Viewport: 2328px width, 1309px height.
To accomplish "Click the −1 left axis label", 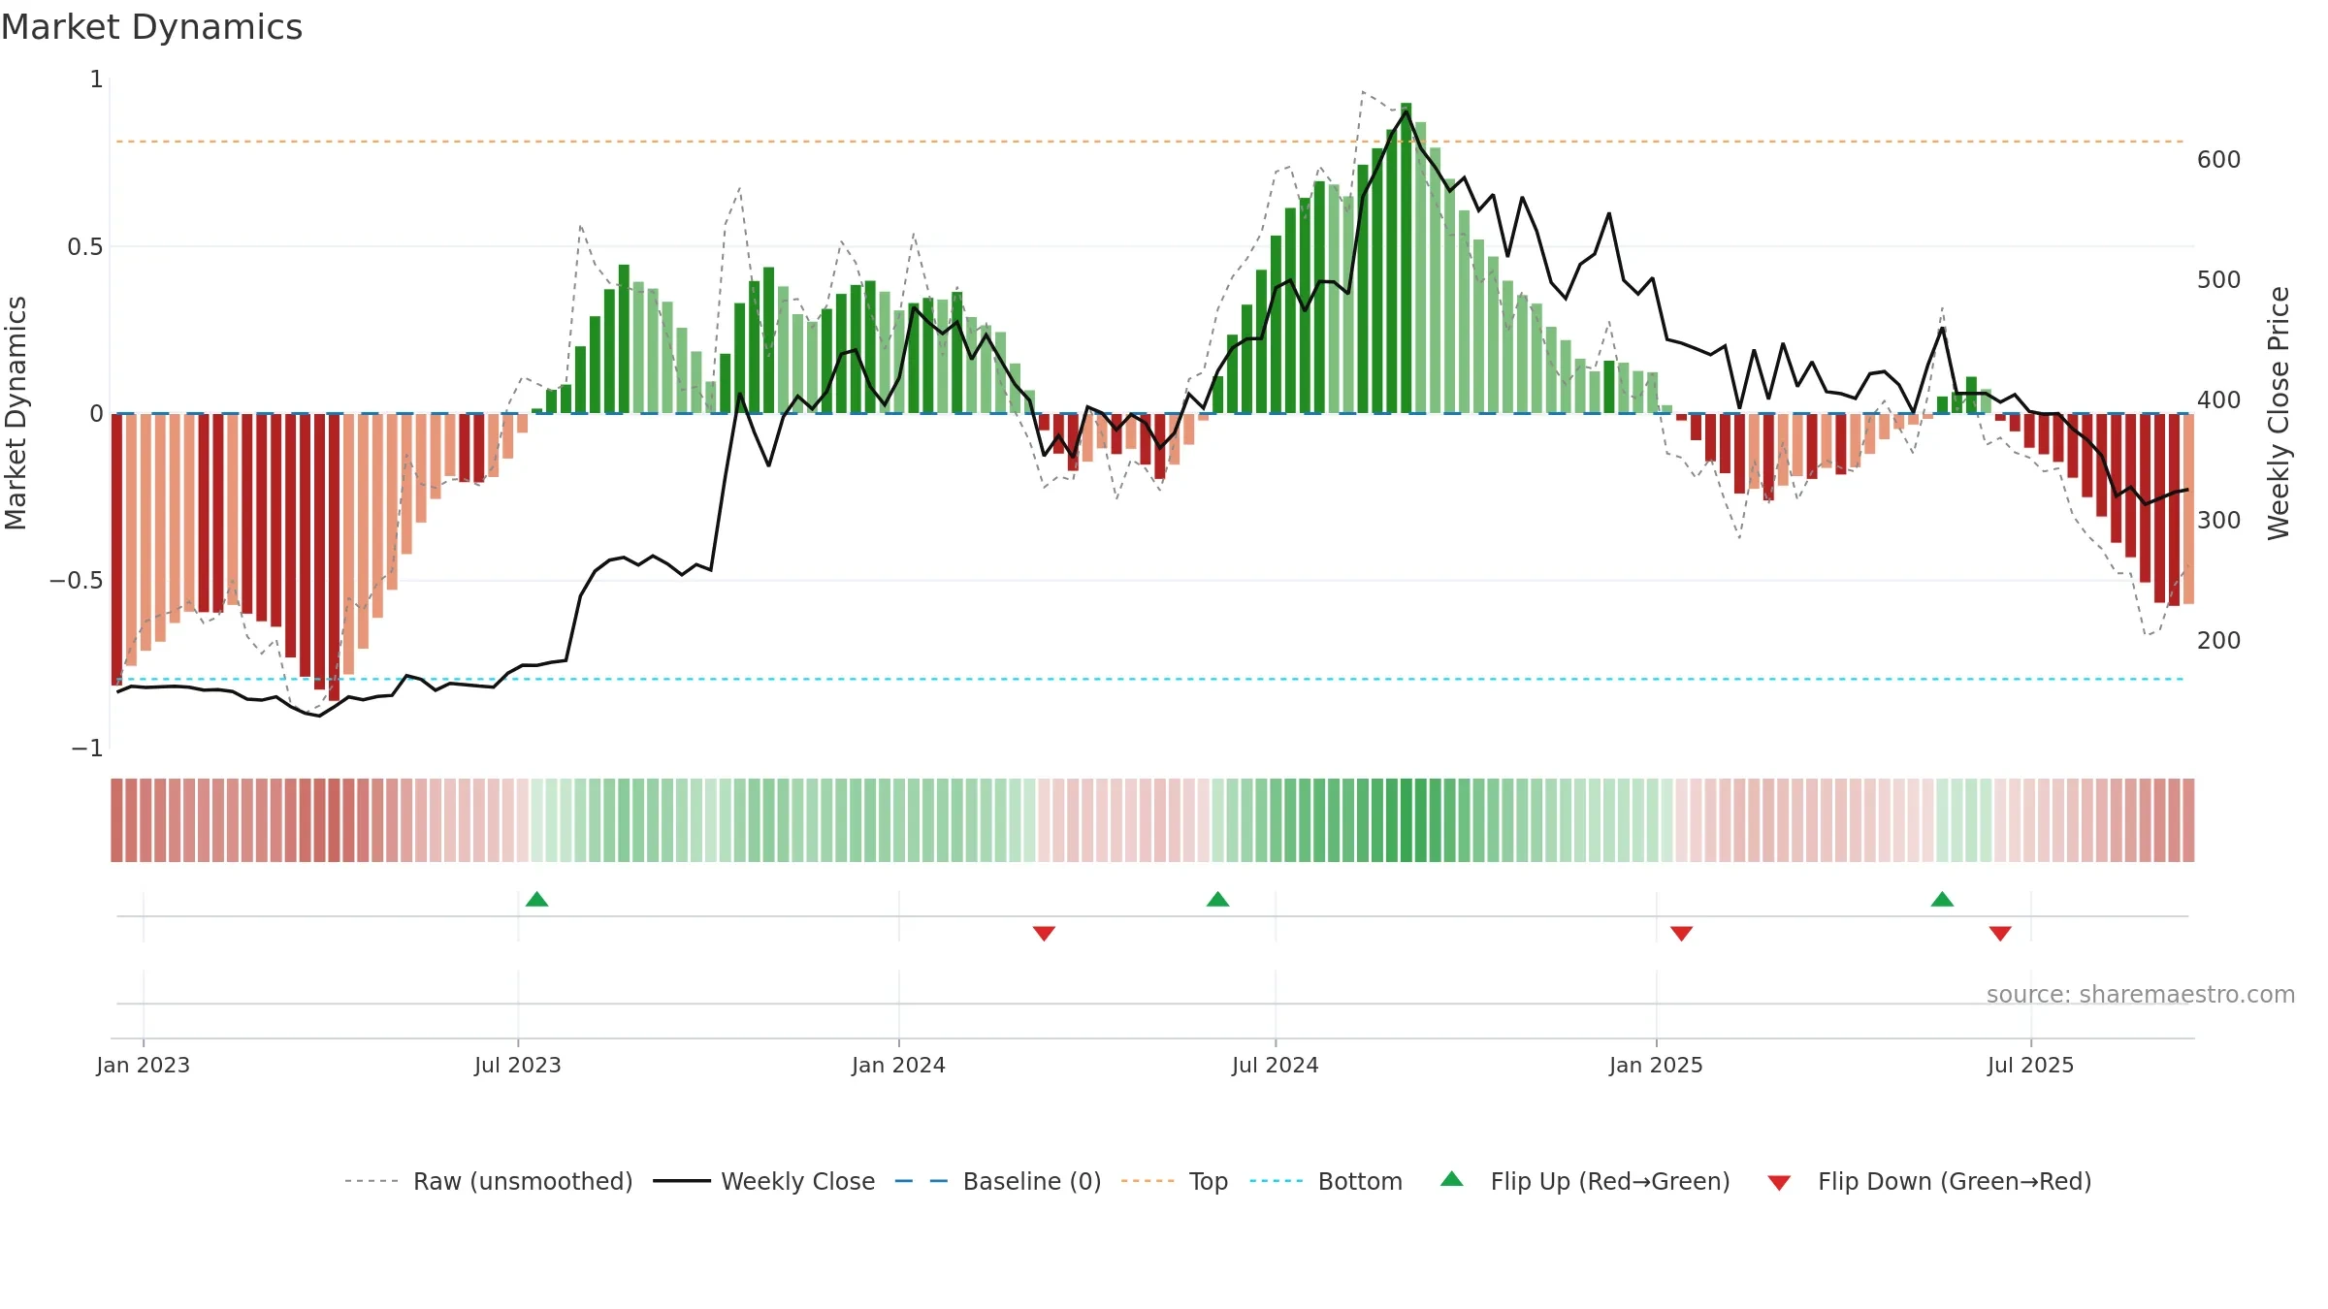I will coord(87,748).
